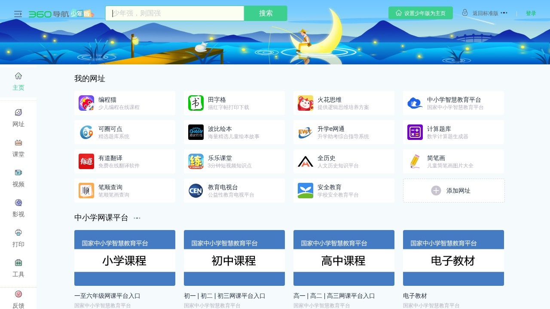
Task: Click the 精选题库系统 description text
Action: 114,136
